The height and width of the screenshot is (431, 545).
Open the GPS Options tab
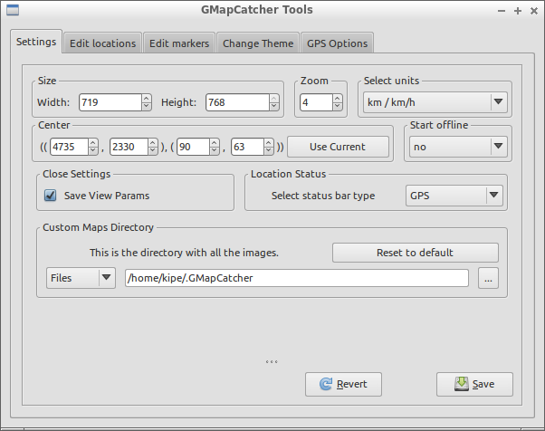337,43
